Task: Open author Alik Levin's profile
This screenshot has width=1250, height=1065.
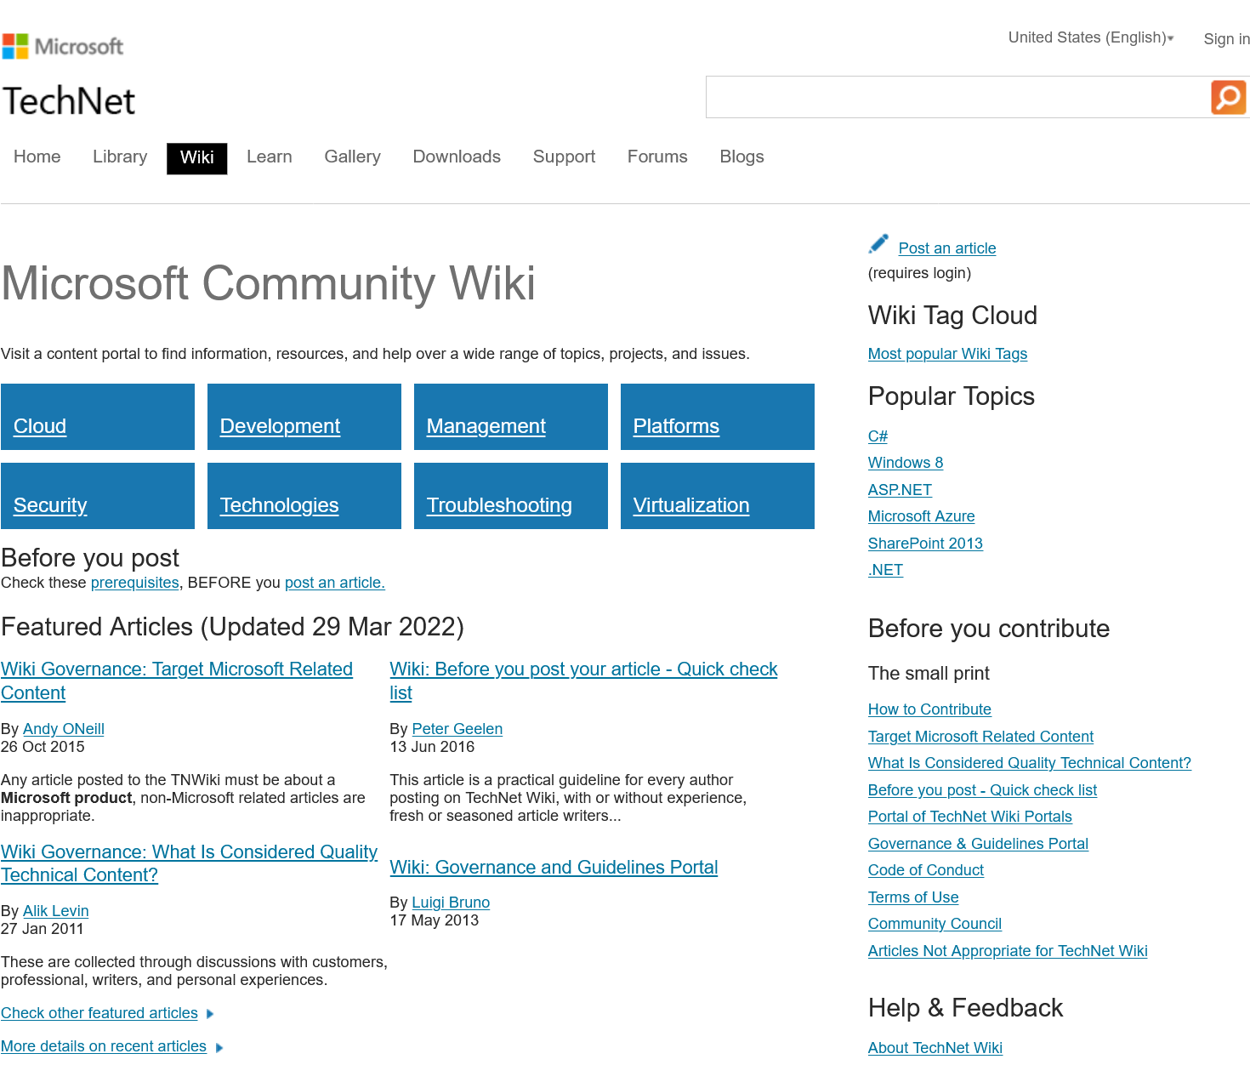Action: [56, 911]
